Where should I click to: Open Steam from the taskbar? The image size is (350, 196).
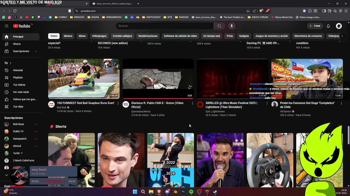[x=215, y=192]
